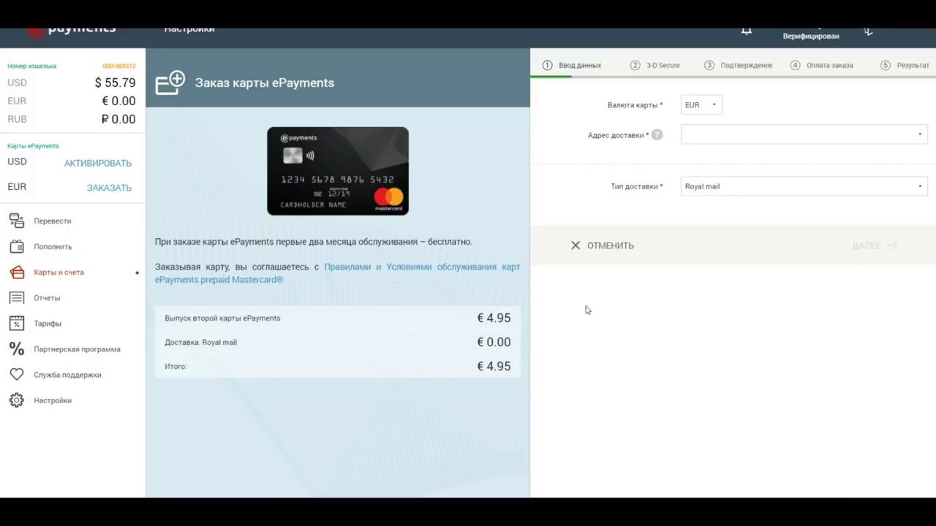The height and width of the screenshot is (526, 936).
Task: Click the USD balance $ 55.79
Action: coord(115,83)
